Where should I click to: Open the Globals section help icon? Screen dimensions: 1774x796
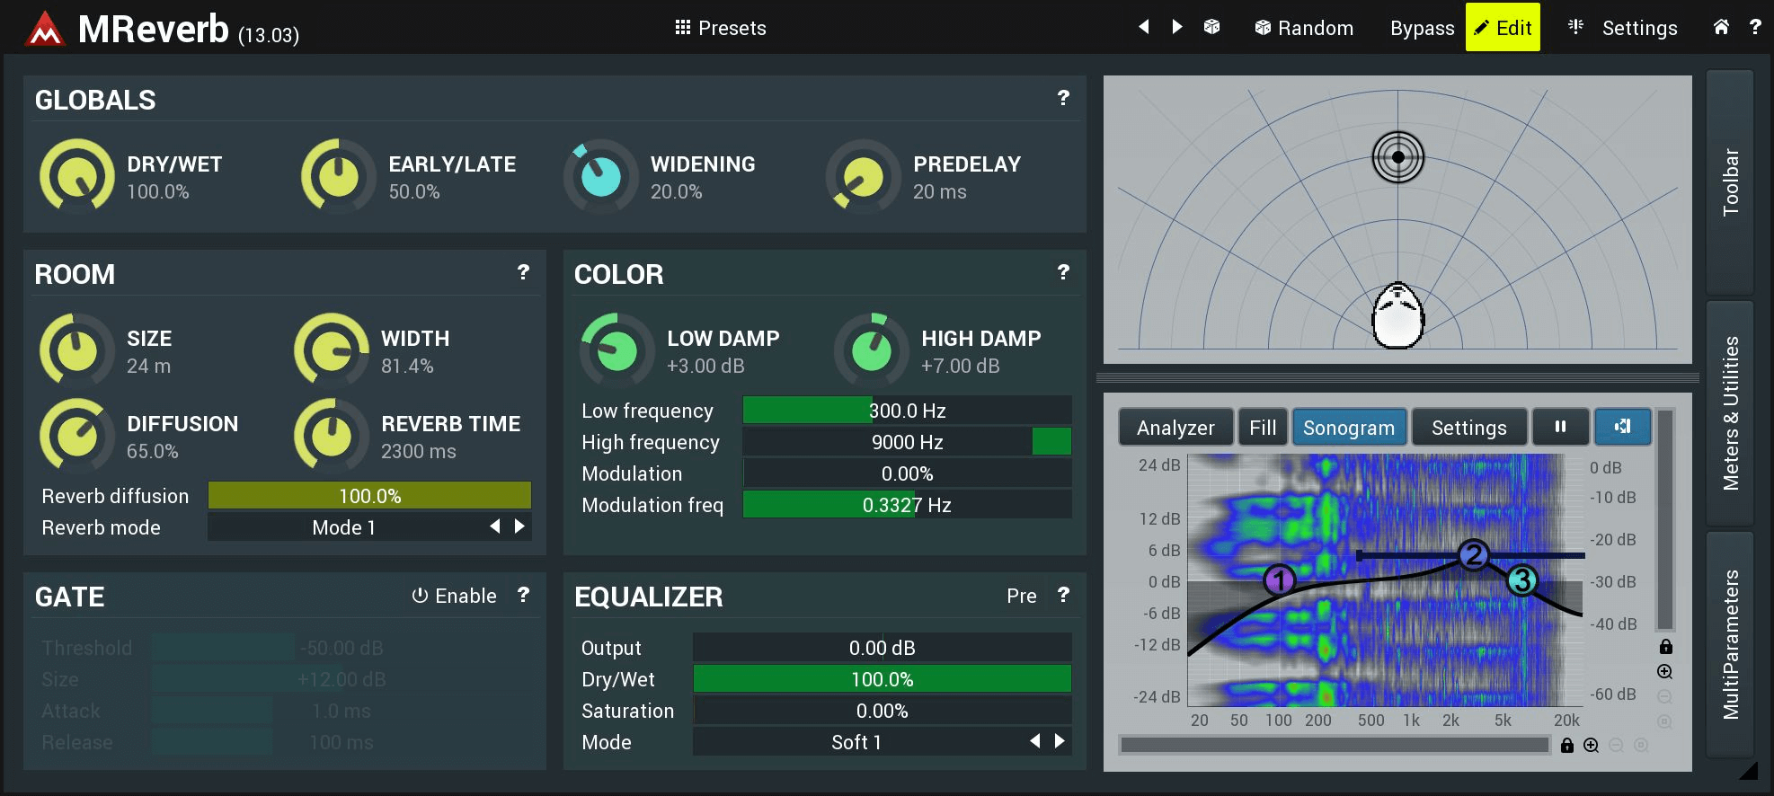pos(1063,98)
